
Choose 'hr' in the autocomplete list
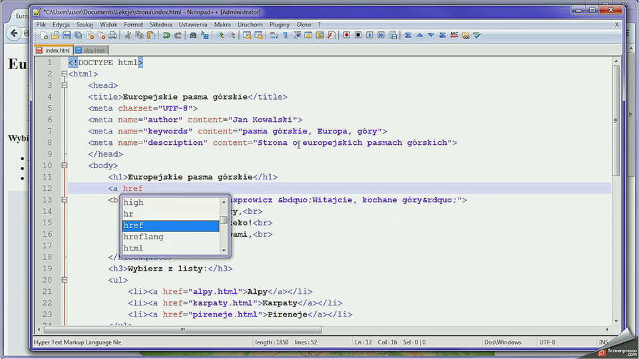click(171, 213)
